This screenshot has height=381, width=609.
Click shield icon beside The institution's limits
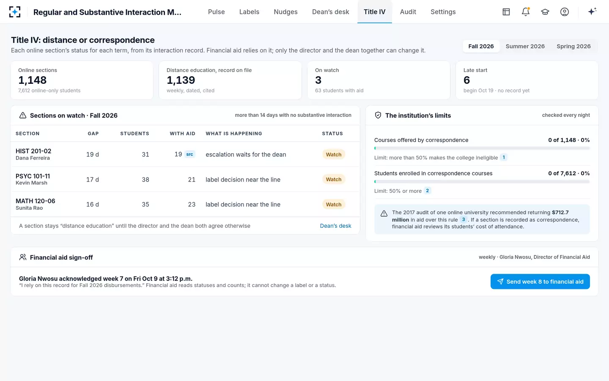(x=378, y=115)
